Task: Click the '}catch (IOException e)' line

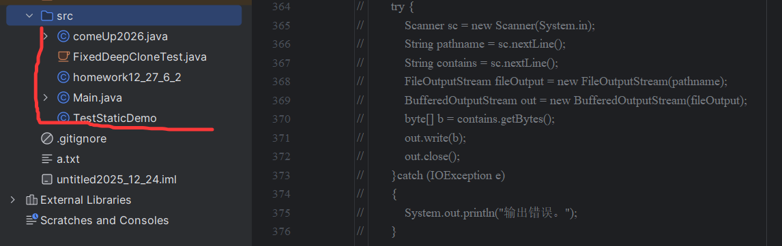Action: [x=448, y=175]
